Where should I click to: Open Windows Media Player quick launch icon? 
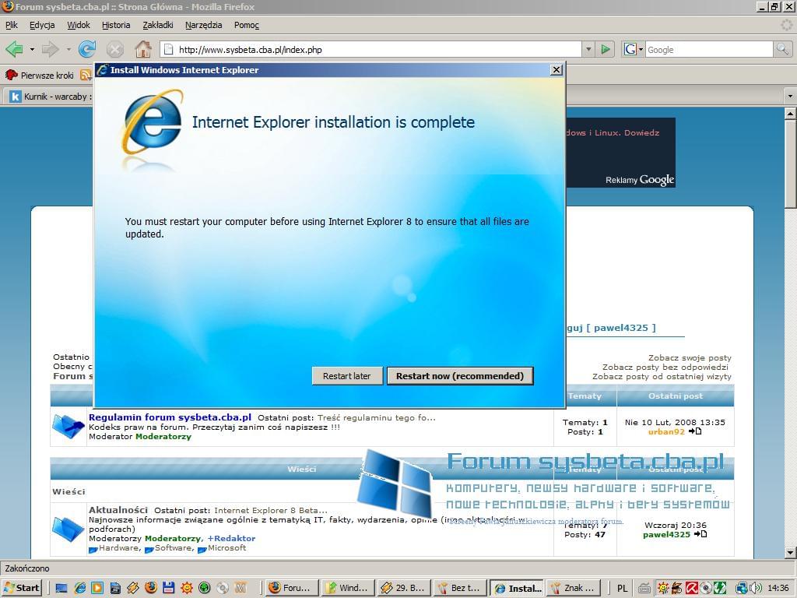97,588
